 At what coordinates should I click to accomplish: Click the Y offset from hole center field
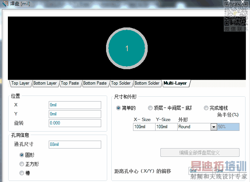coord(228,171)
